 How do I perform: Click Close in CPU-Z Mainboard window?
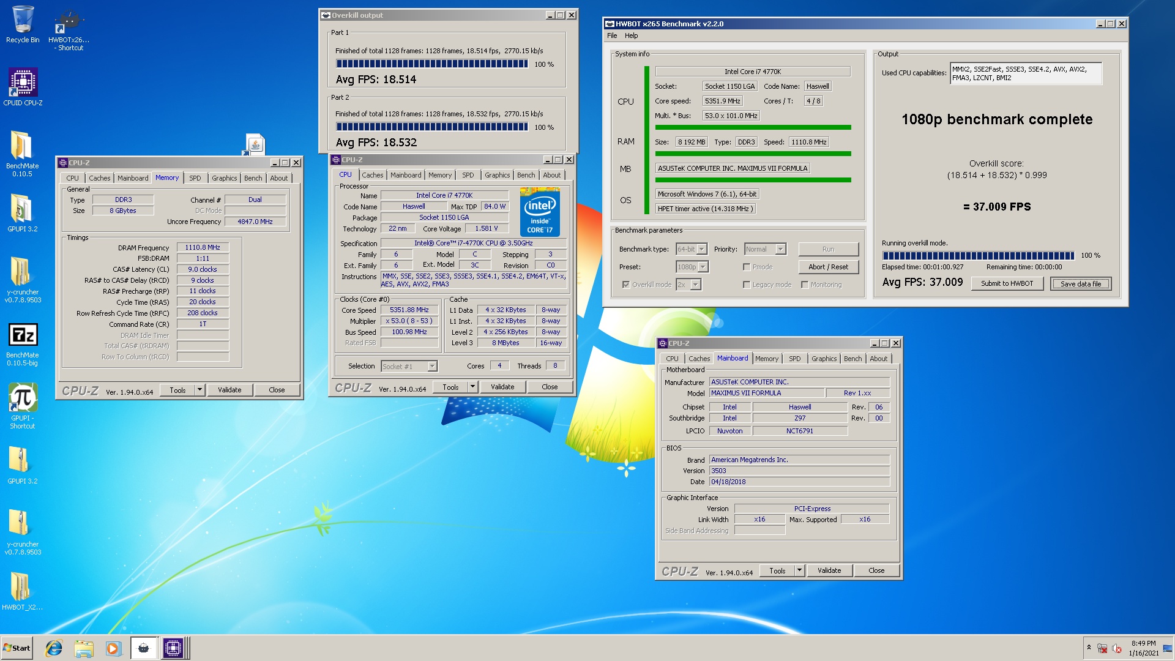pos(876,570)
